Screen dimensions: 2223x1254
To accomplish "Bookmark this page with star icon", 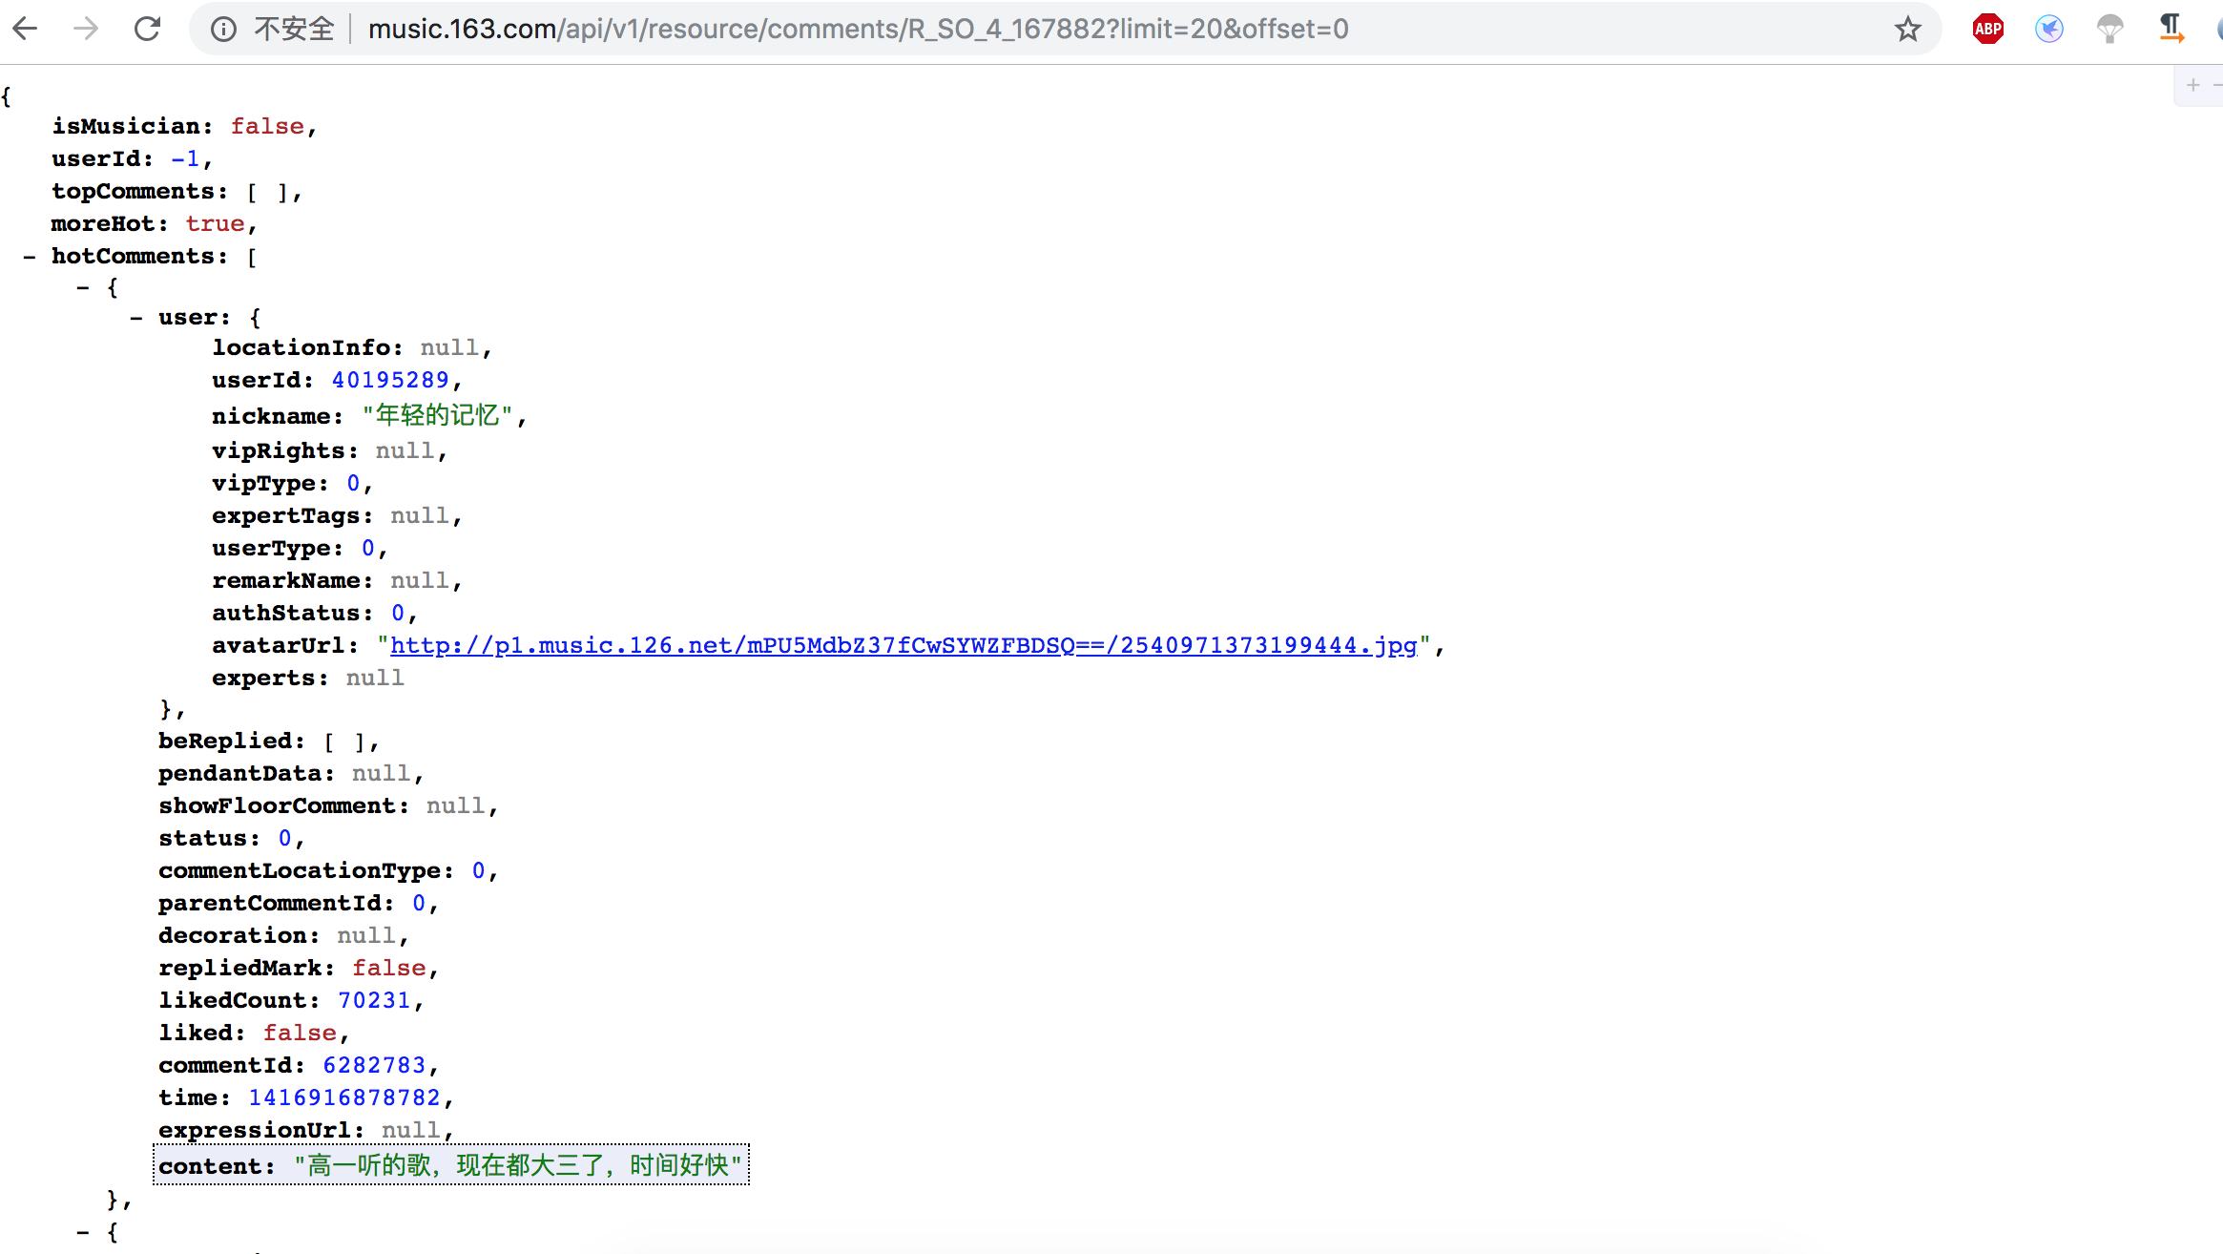I will [x=1907, y=30].
